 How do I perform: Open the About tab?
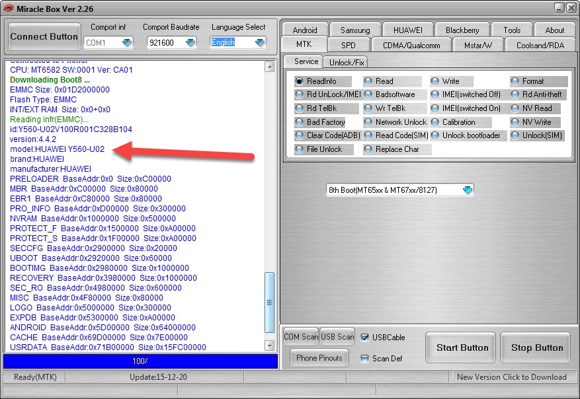click(x=554, y=30)
